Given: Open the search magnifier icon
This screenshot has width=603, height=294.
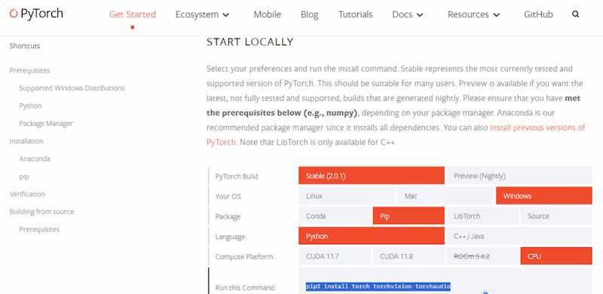Looking at the screenshot, I should point(575,14).
